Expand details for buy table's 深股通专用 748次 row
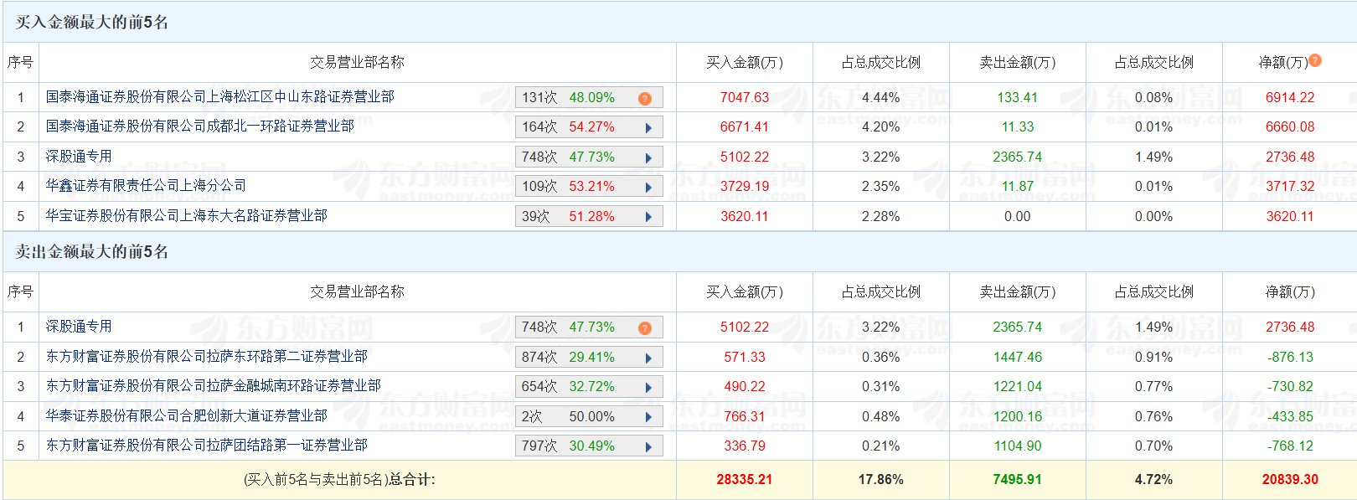 click(x=648, y=157)
